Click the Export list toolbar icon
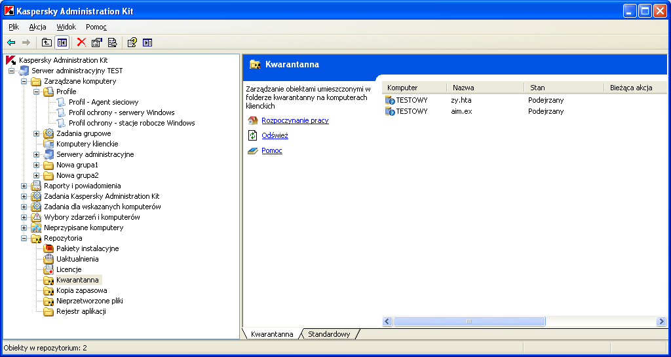The height and width of the screenshot is (357, 671). point(112,42)
